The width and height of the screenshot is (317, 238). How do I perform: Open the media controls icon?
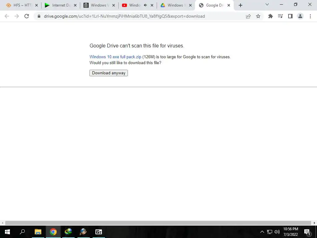click(280, 16)
